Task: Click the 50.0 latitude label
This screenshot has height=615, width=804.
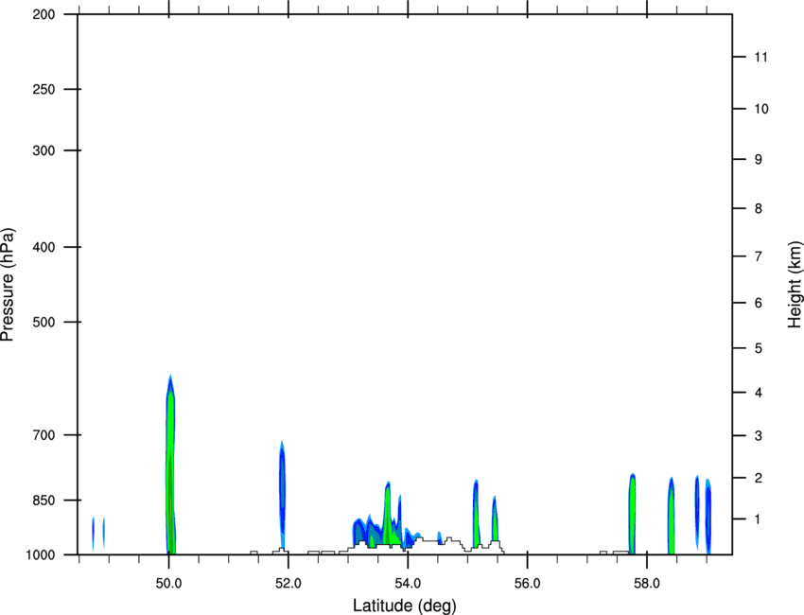Action: (x=168, y=584)
